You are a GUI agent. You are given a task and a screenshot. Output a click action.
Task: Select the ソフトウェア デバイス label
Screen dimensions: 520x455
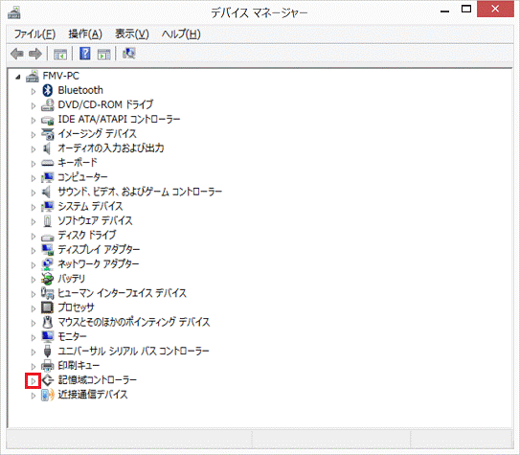(x=95, y=221)
